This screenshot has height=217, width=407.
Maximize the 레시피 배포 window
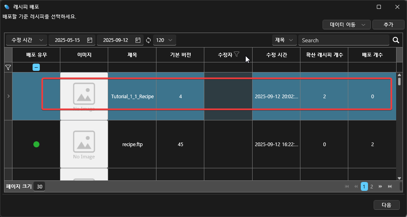click(379, 7)
